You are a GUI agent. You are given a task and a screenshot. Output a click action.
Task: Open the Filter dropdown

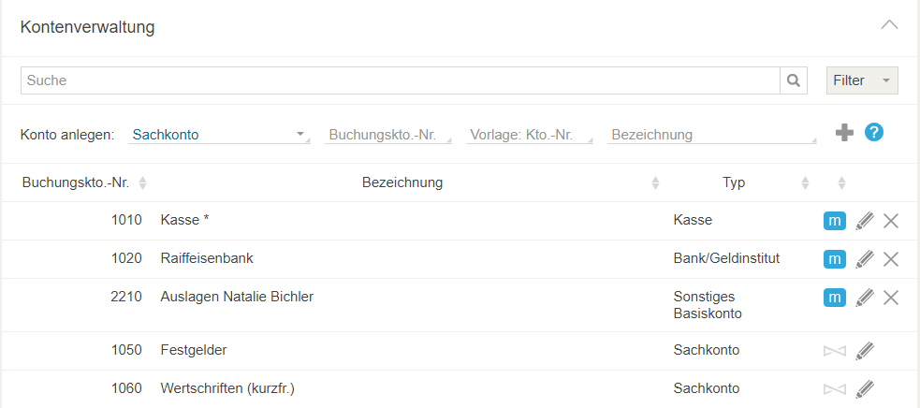tap(862, 80)
